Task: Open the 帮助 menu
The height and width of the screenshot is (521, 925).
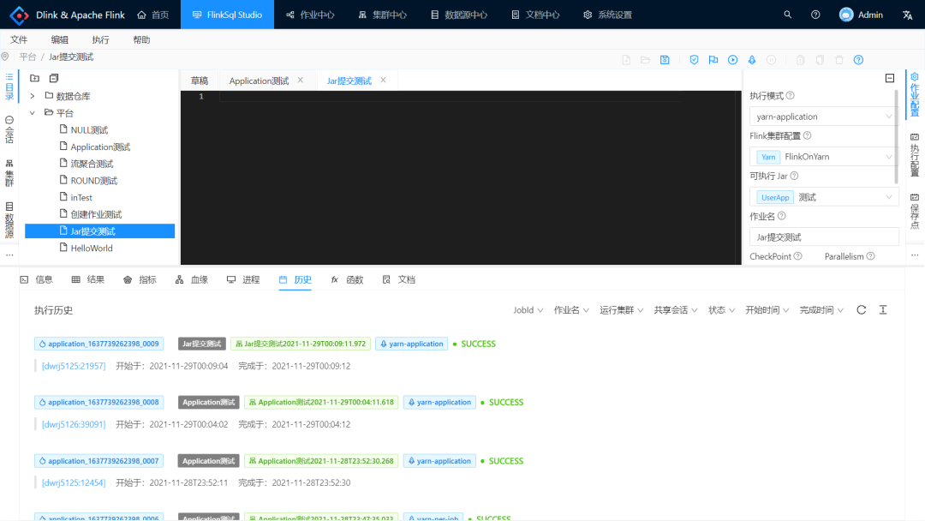Action: pyautogui.click(x=141, y=39)
